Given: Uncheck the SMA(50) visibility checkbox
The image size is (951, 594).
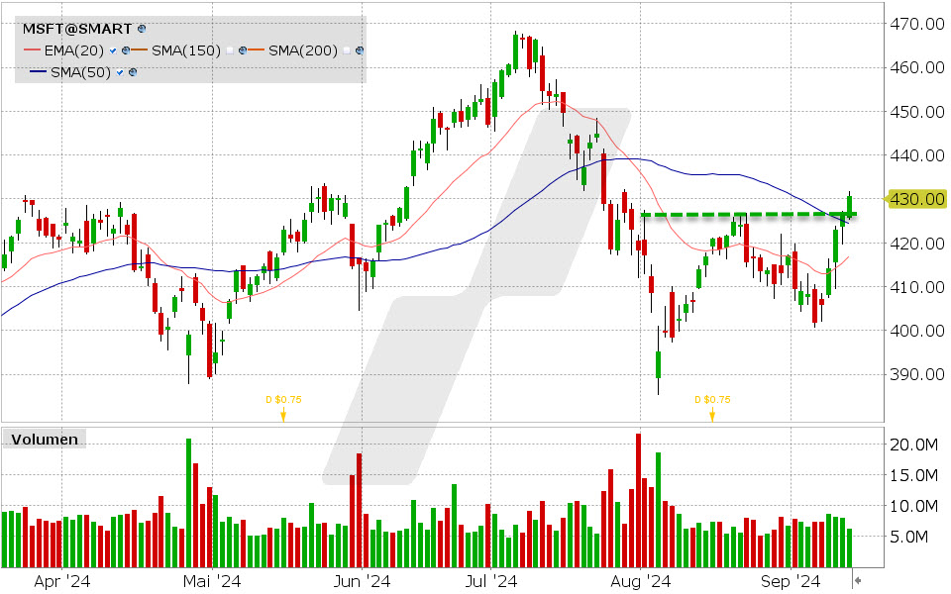Looking at the screenshot, I should pos(120,72).
